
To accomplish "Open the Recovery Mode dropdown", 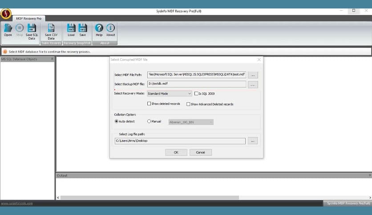I will [170, 94].
